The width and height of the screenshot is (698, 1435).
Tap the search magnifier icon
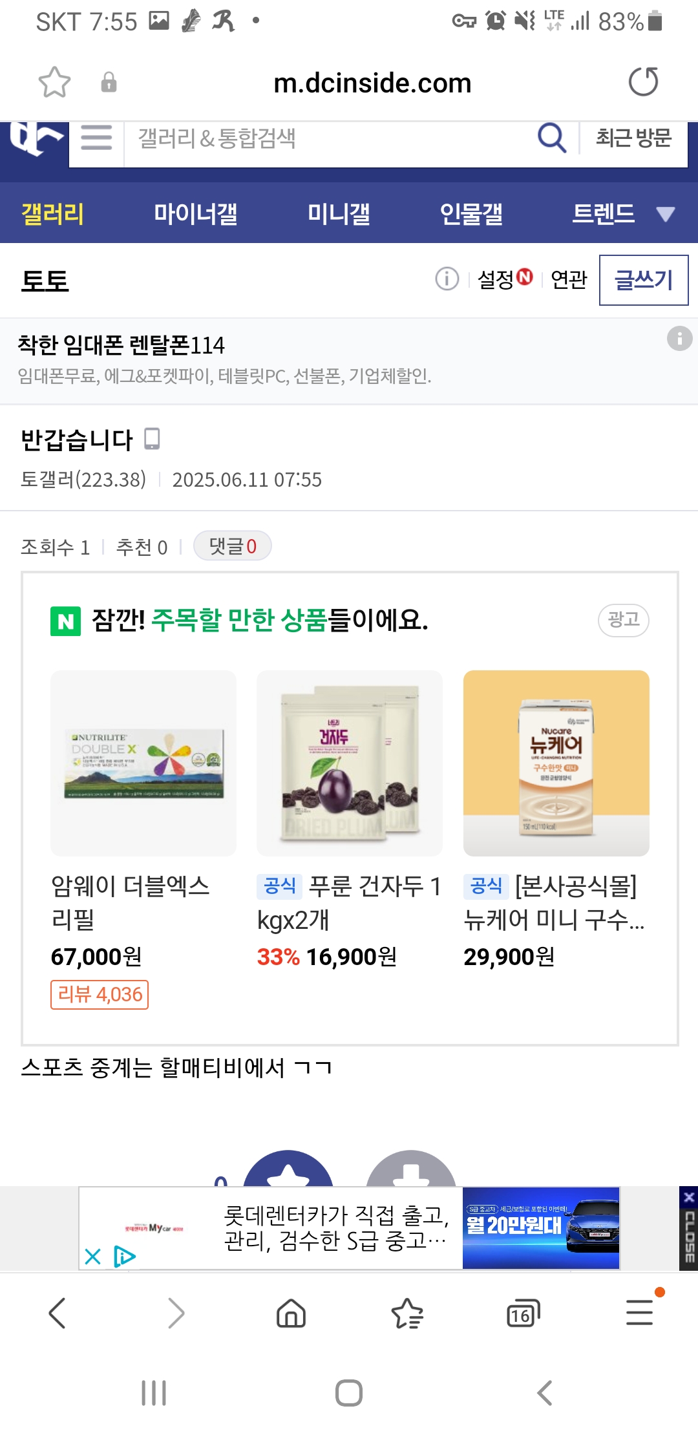(552, 138)
